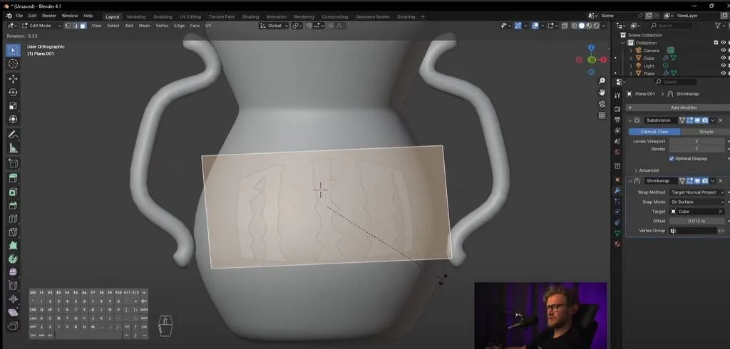
Task: Select the Smooth tool
Action: (x=13, y=272)
